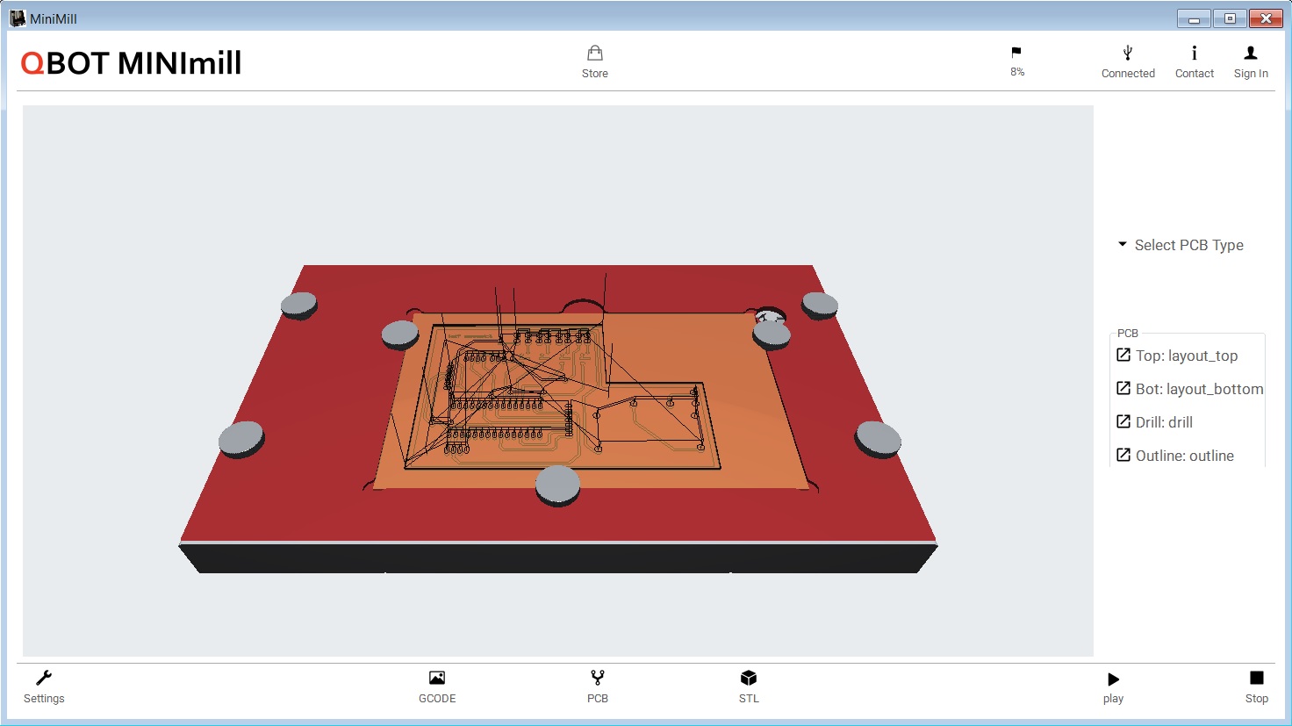Maximize the MiniMill window
The image size is (1292, 726).
tap(1230, 18)
